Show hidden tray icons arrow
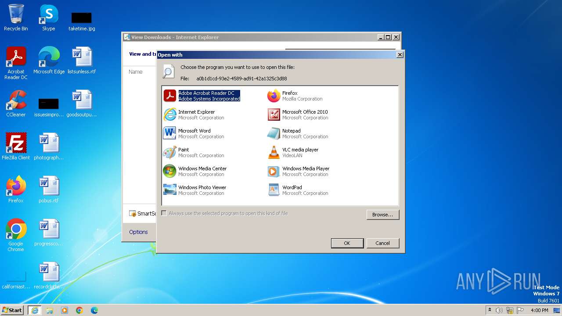The height and width of the screenshot is (316, 562). [490, 310]
